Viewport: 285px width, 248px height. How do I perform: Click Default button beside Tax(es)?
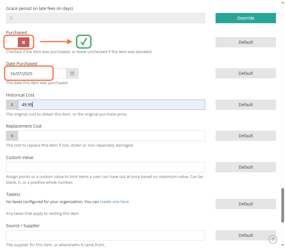click(245, 204)
